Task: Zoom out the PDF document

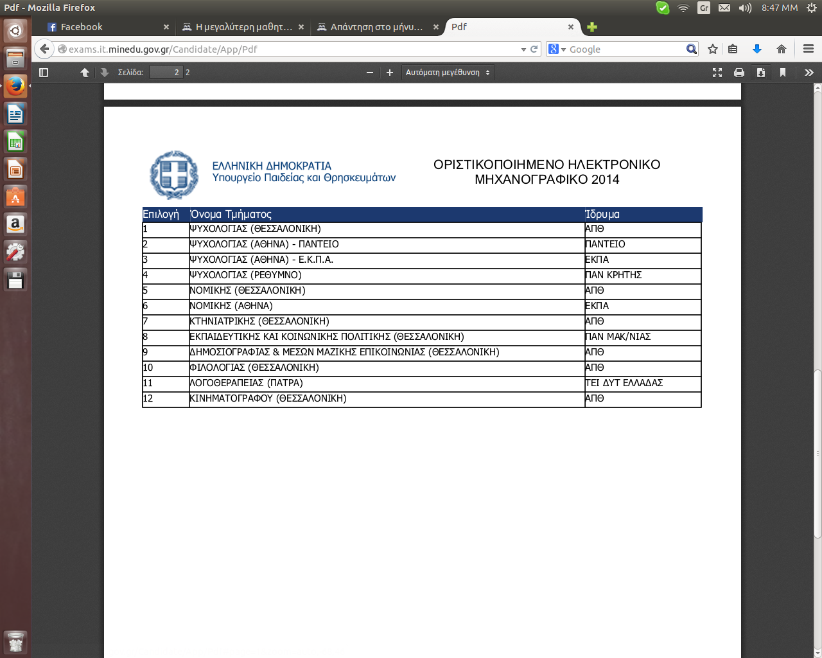Action: tap(370, 73)
